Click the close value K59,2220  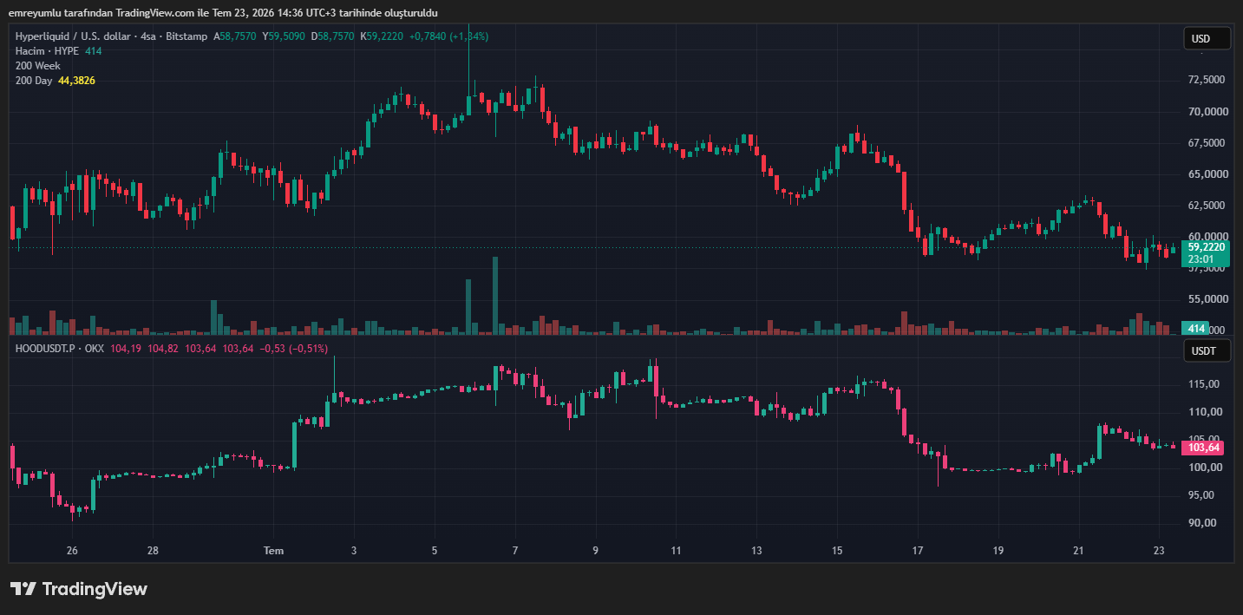pos(382,36)
